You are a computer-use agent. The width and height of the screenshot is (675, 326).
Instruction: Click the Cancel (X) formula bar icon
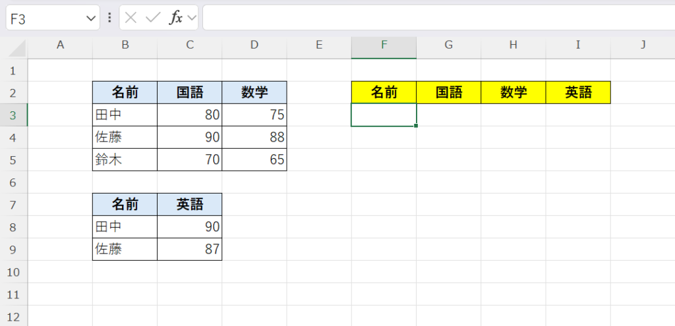point(131,18)
